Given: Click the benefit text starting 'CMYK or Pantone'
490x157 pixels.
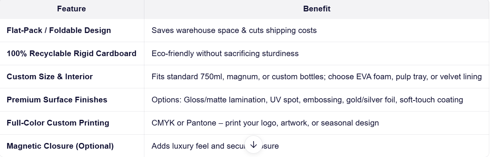Looking at the screenshot, I should click(265, 123).
